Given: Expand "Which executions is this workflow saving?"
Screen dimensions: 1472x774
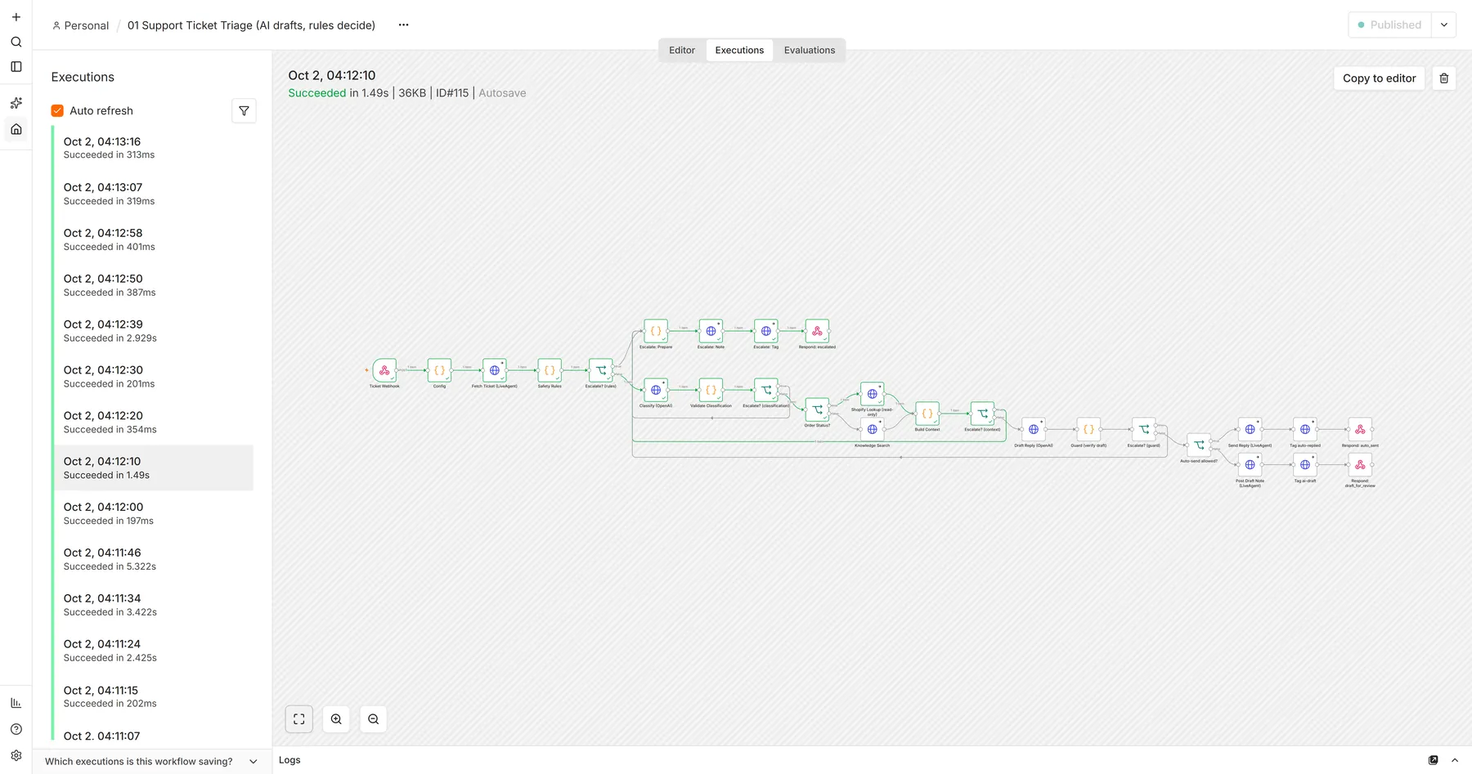Looking at the screenshot, I should click(151, 761).
